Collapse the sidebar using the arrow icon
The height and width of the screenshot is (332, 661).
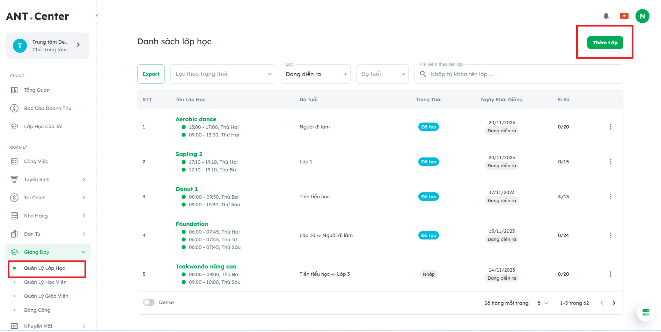click(97, 16)
